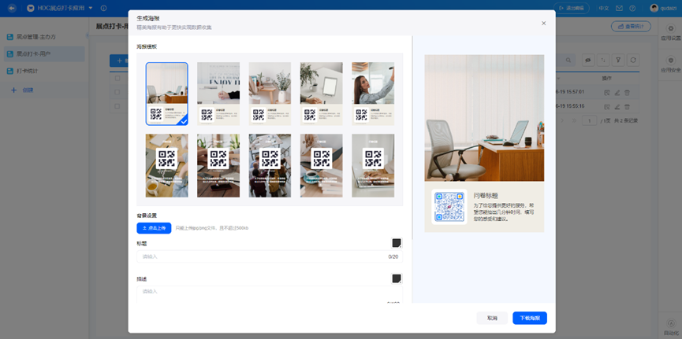Collapse the left sidebar with its arrow handle
Screen dimensions: 682x339
click(87, 35)
